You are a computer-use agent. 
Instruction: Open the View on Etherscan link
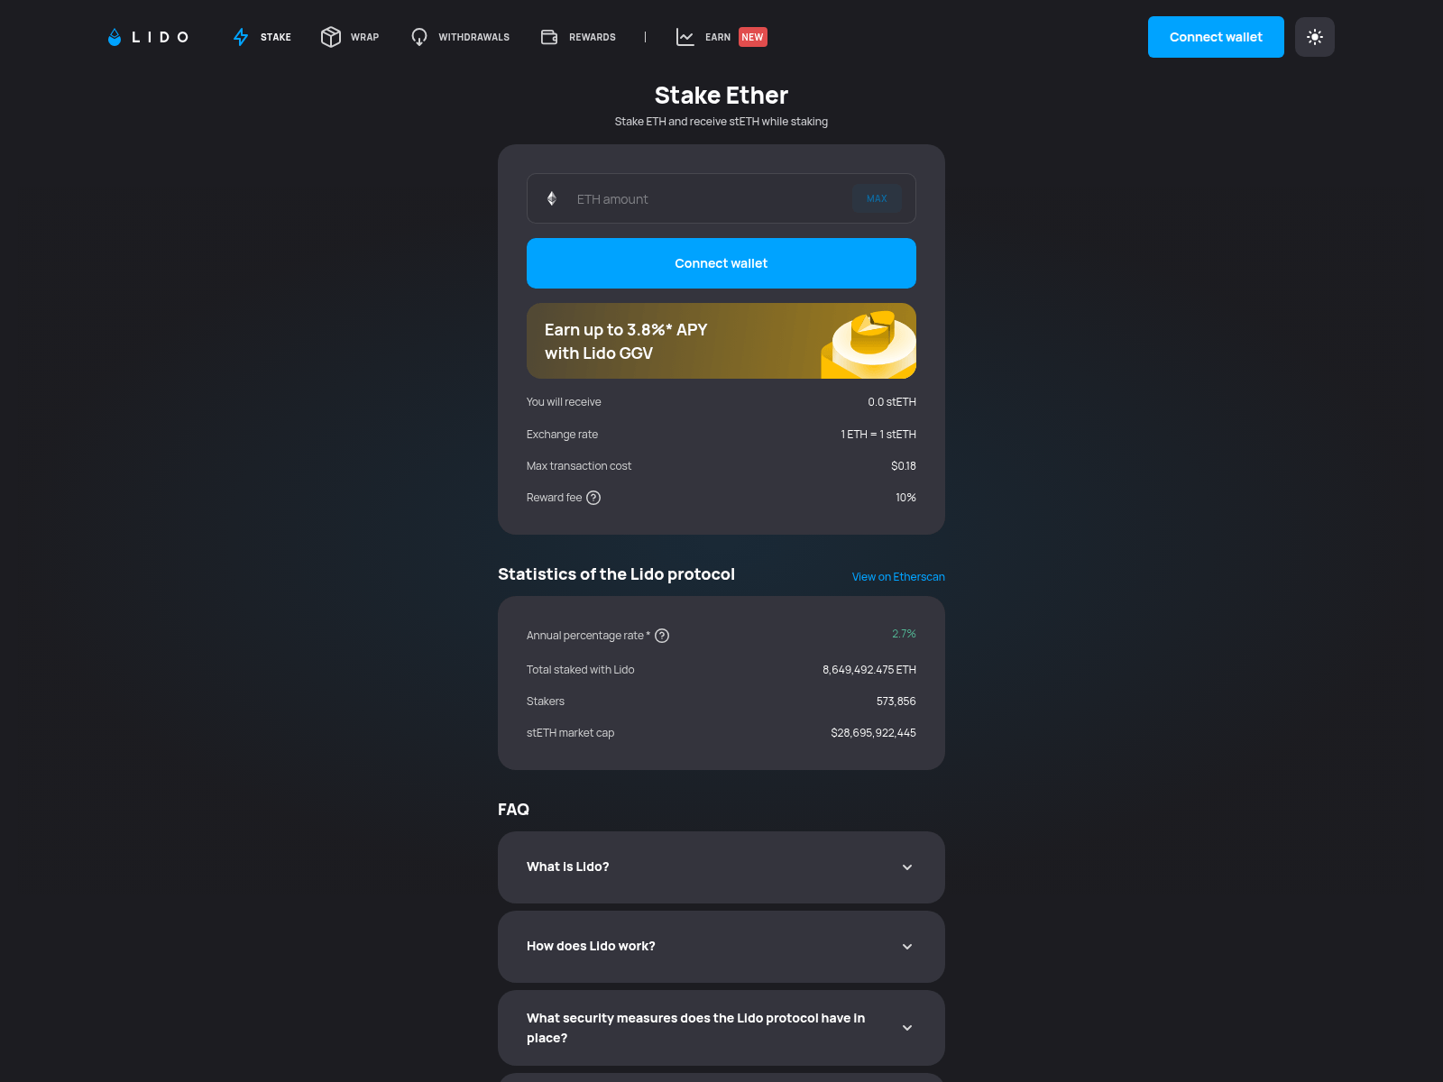coord(898,577)
